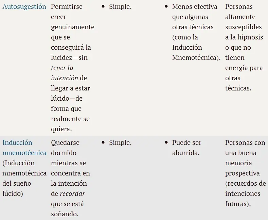Click the bullet point before "Menos efectiva"

166,7
